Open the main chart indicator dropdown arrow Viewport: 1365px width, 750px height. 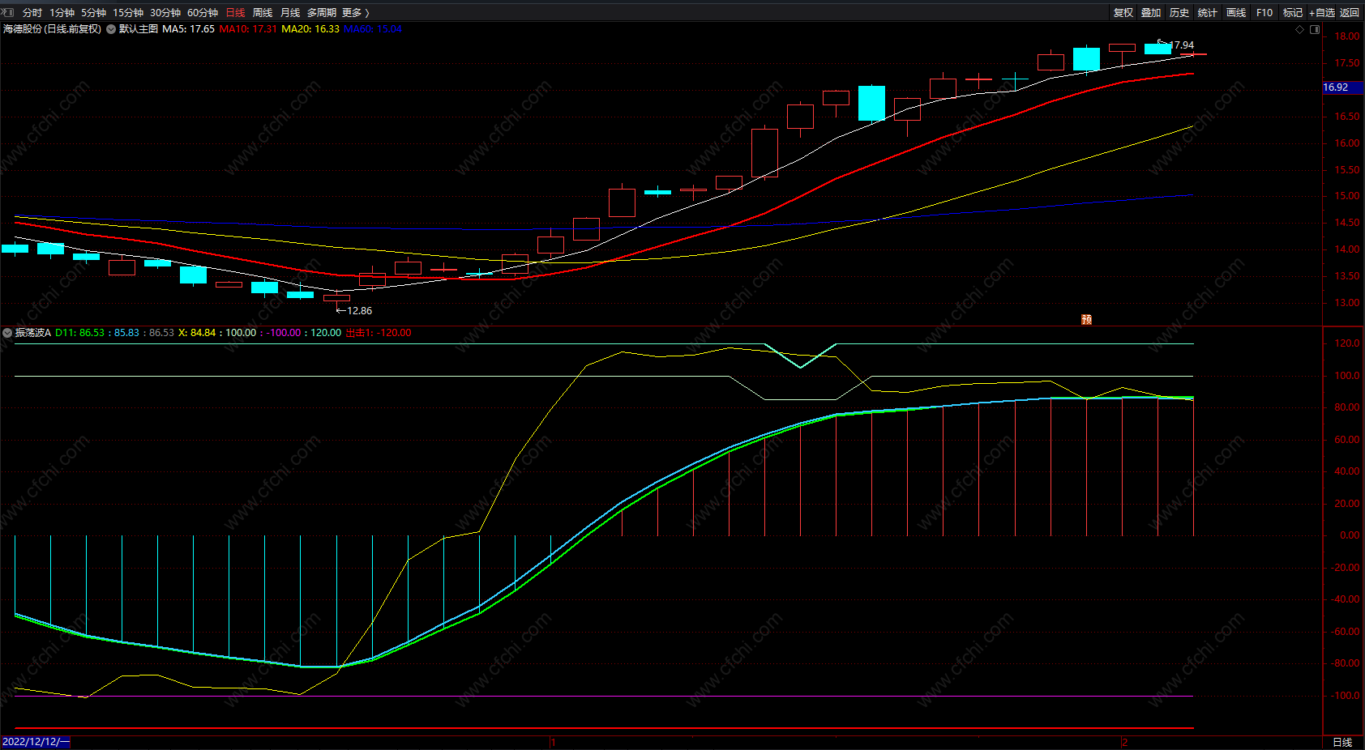[111, 29]
